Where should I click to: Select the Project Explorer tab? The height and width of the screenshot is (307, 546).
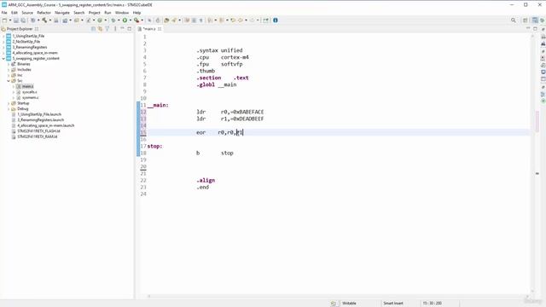point(20,29)
